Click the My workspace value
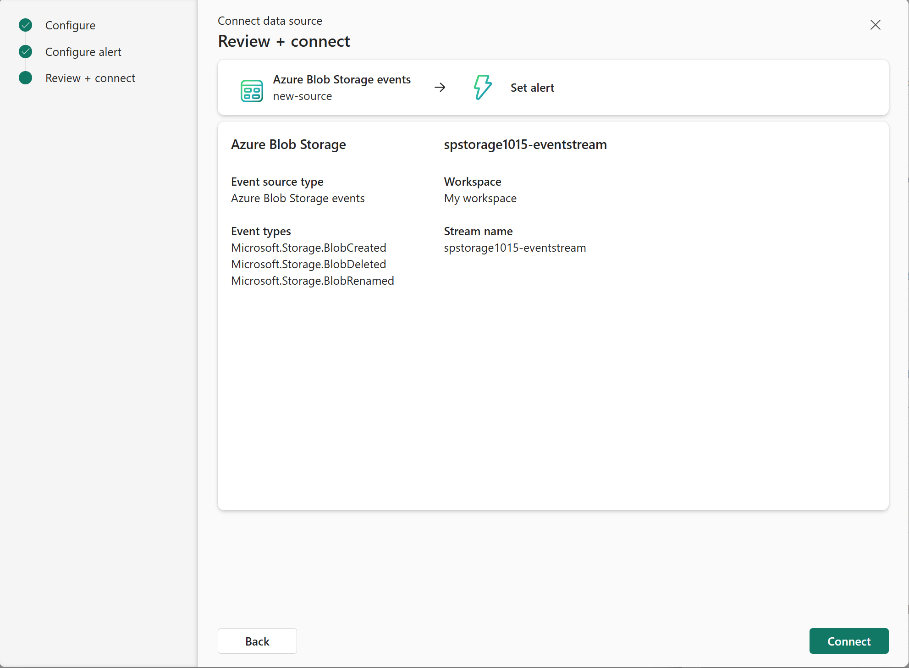Screen dimensions: 909x668 pyautogui.click(x=480, y=198)
